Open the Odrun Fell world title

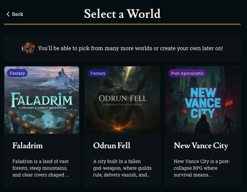pyautogui.click(x=112, y=146)
